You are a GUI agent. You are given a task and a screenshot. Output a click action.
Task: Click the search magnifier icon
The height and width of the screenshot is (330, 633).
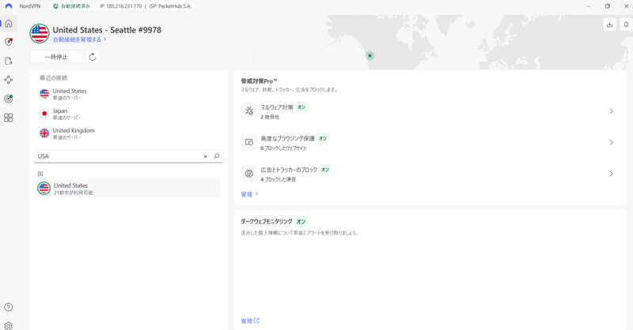[x=217, y=156]
